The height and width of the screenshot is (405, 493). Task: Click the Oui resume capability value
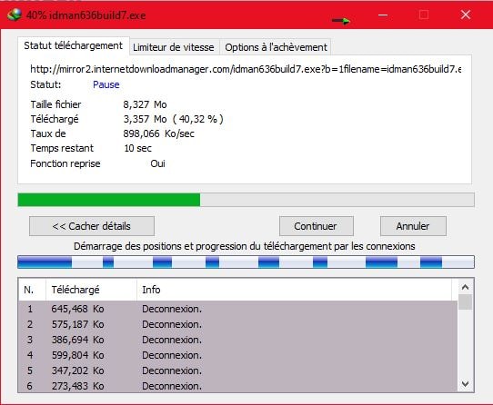[x=158, y=163]
